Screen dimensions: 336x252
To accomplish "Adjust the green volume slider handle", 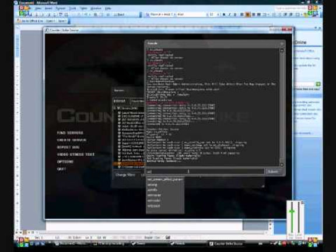I will click(292, 212).
